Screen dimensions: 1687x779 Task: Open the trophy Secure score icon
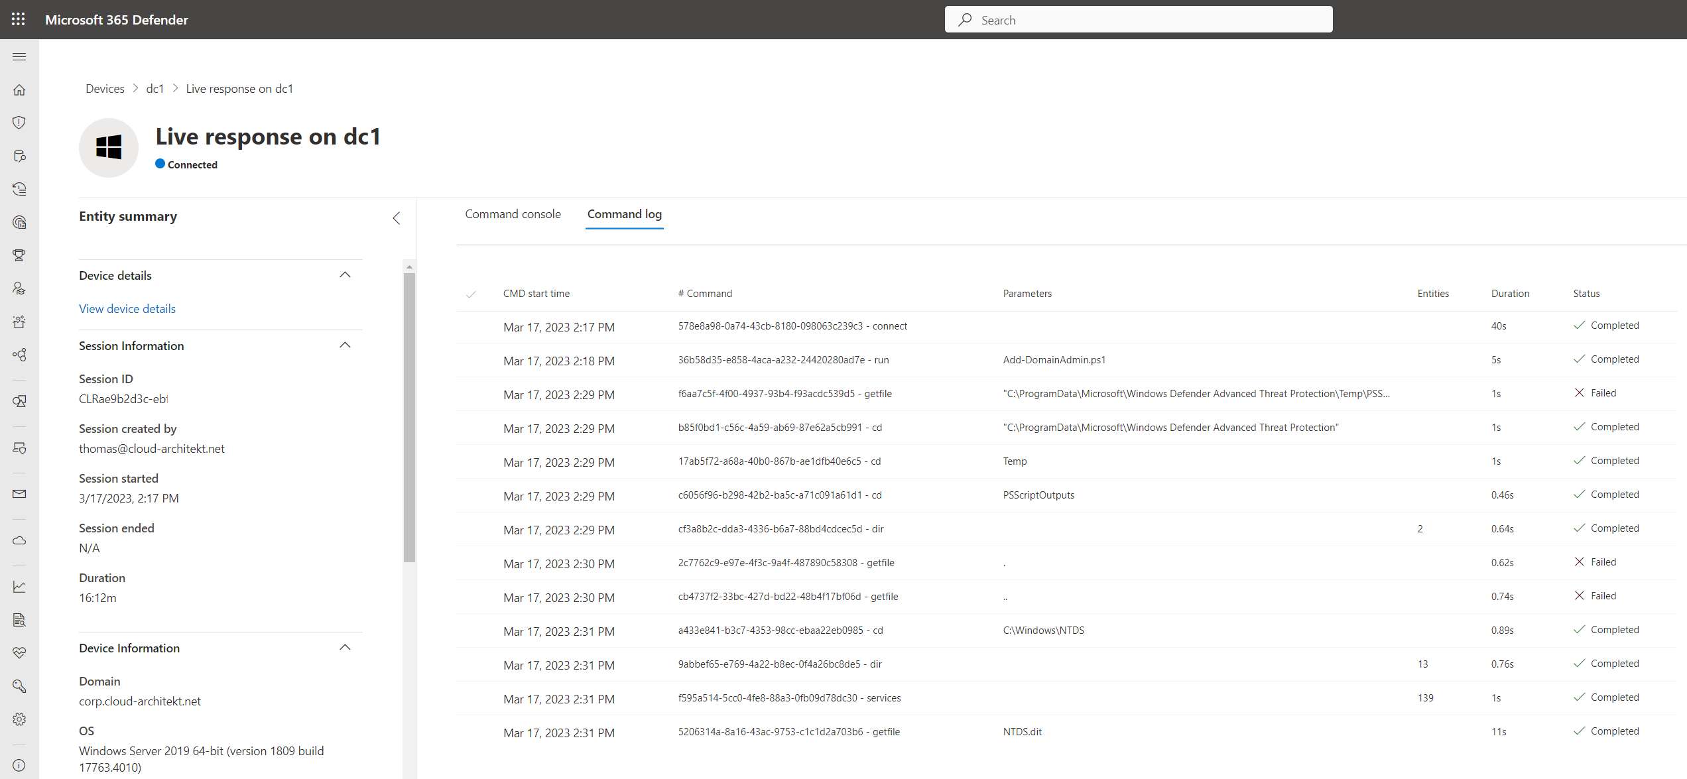19,255
